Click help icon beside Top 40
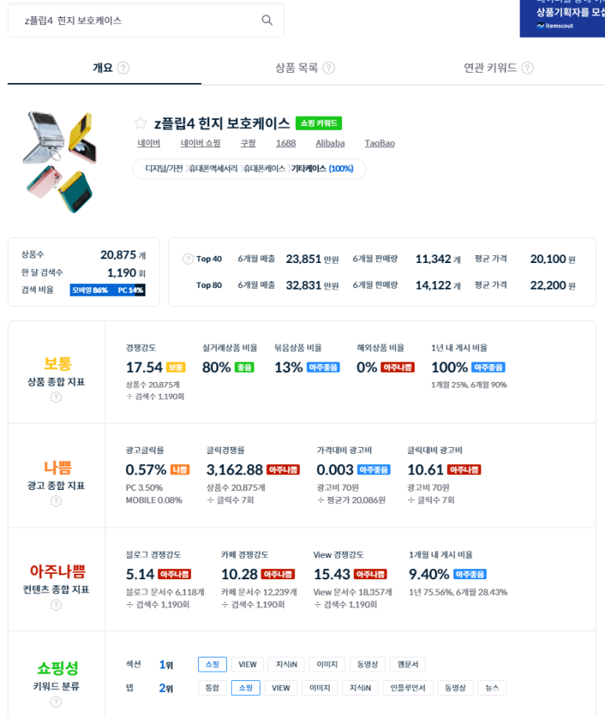 [x=188, y=259]
